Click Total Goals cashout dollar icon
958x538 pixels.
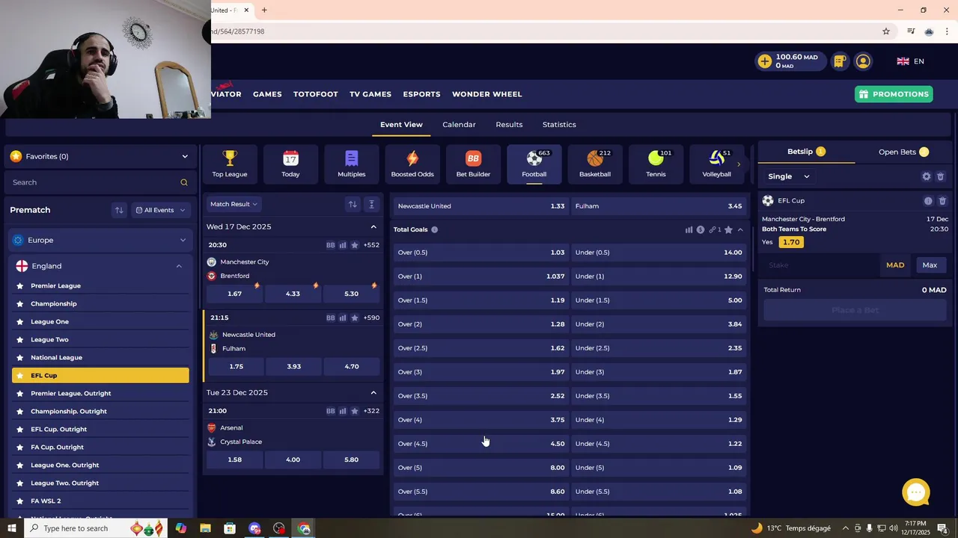[x=701, y=229]
